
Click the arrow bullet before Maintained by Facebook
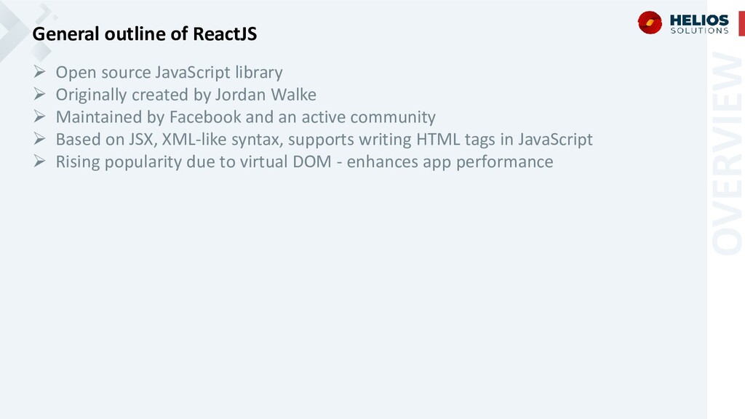pyautogui.click(x=39, y=116)
